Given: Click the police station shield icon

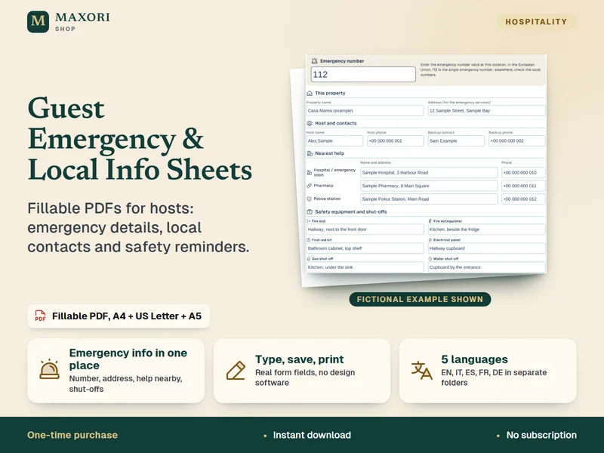Looking at the screenshot, I should (x=309, y=199).
